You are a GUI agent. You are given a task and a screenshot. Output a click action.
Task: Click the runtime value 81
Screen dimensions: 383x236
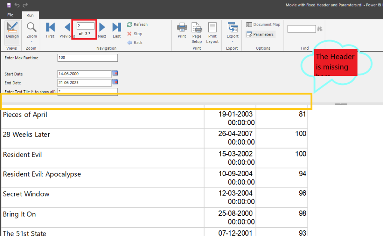tap(302, 114)
